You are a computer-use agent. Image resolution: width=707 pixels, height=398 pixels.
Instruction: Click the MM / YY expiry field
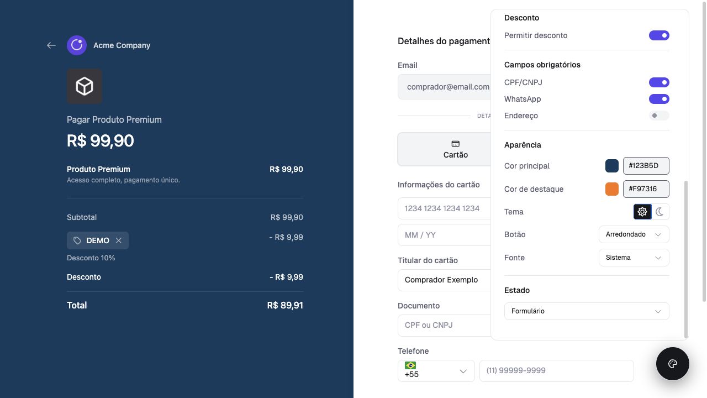pyautogui.click(x=444, y=235)
